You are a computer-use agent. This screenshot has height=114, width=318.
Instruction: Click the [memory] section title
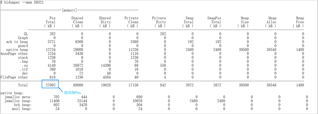point(69,10)
